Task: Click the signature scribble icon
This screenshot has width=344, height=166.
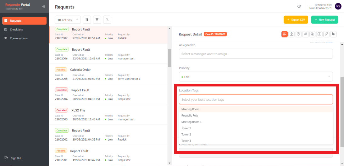Action: tap(334, 34)
